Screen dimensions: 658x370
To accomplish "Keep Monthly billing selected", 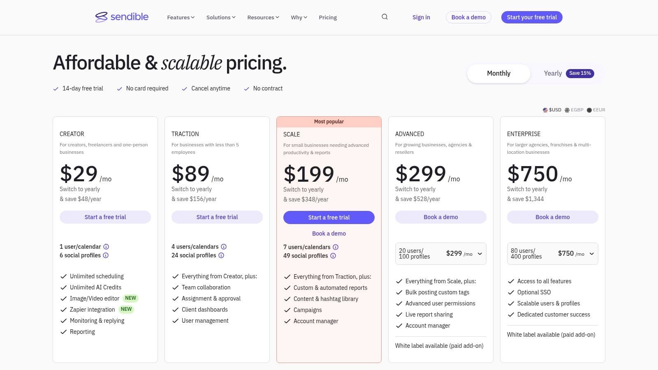I will point(498,73).
